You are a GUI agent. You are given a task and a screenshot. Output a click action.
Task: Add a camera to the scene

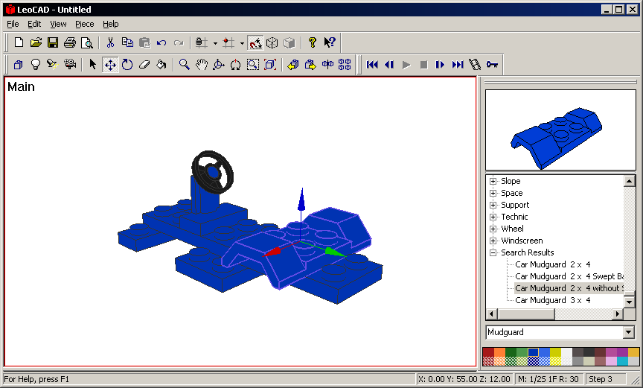tap(70, 65)
